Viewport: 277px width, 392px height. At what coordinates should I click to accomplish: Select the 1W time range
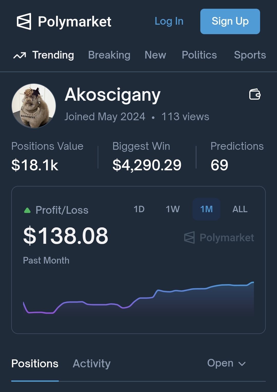coord(173,209)
